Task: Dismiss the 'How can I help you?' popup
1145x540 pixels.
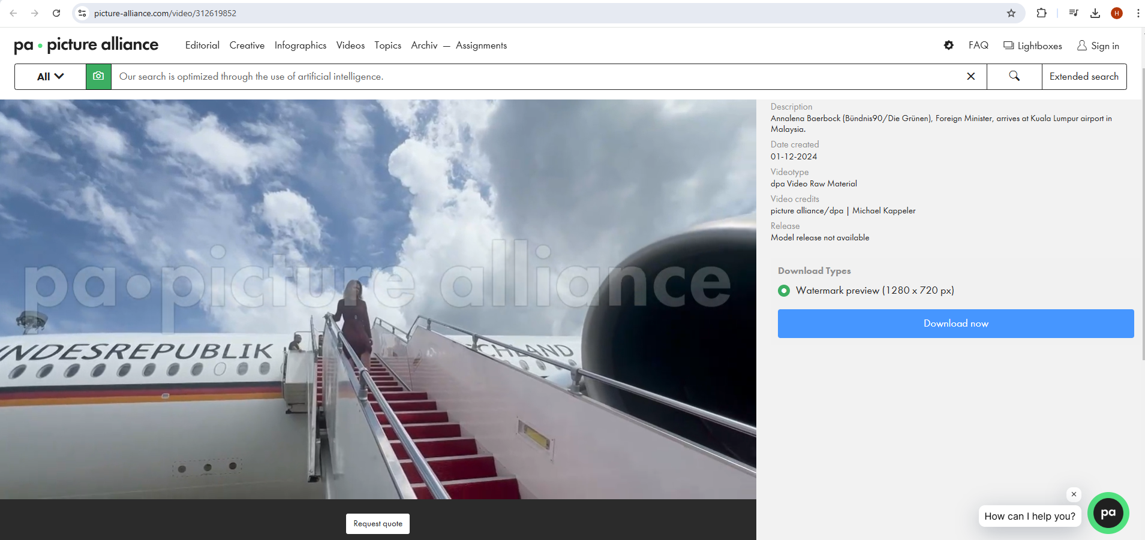Action: point(1074,494)
